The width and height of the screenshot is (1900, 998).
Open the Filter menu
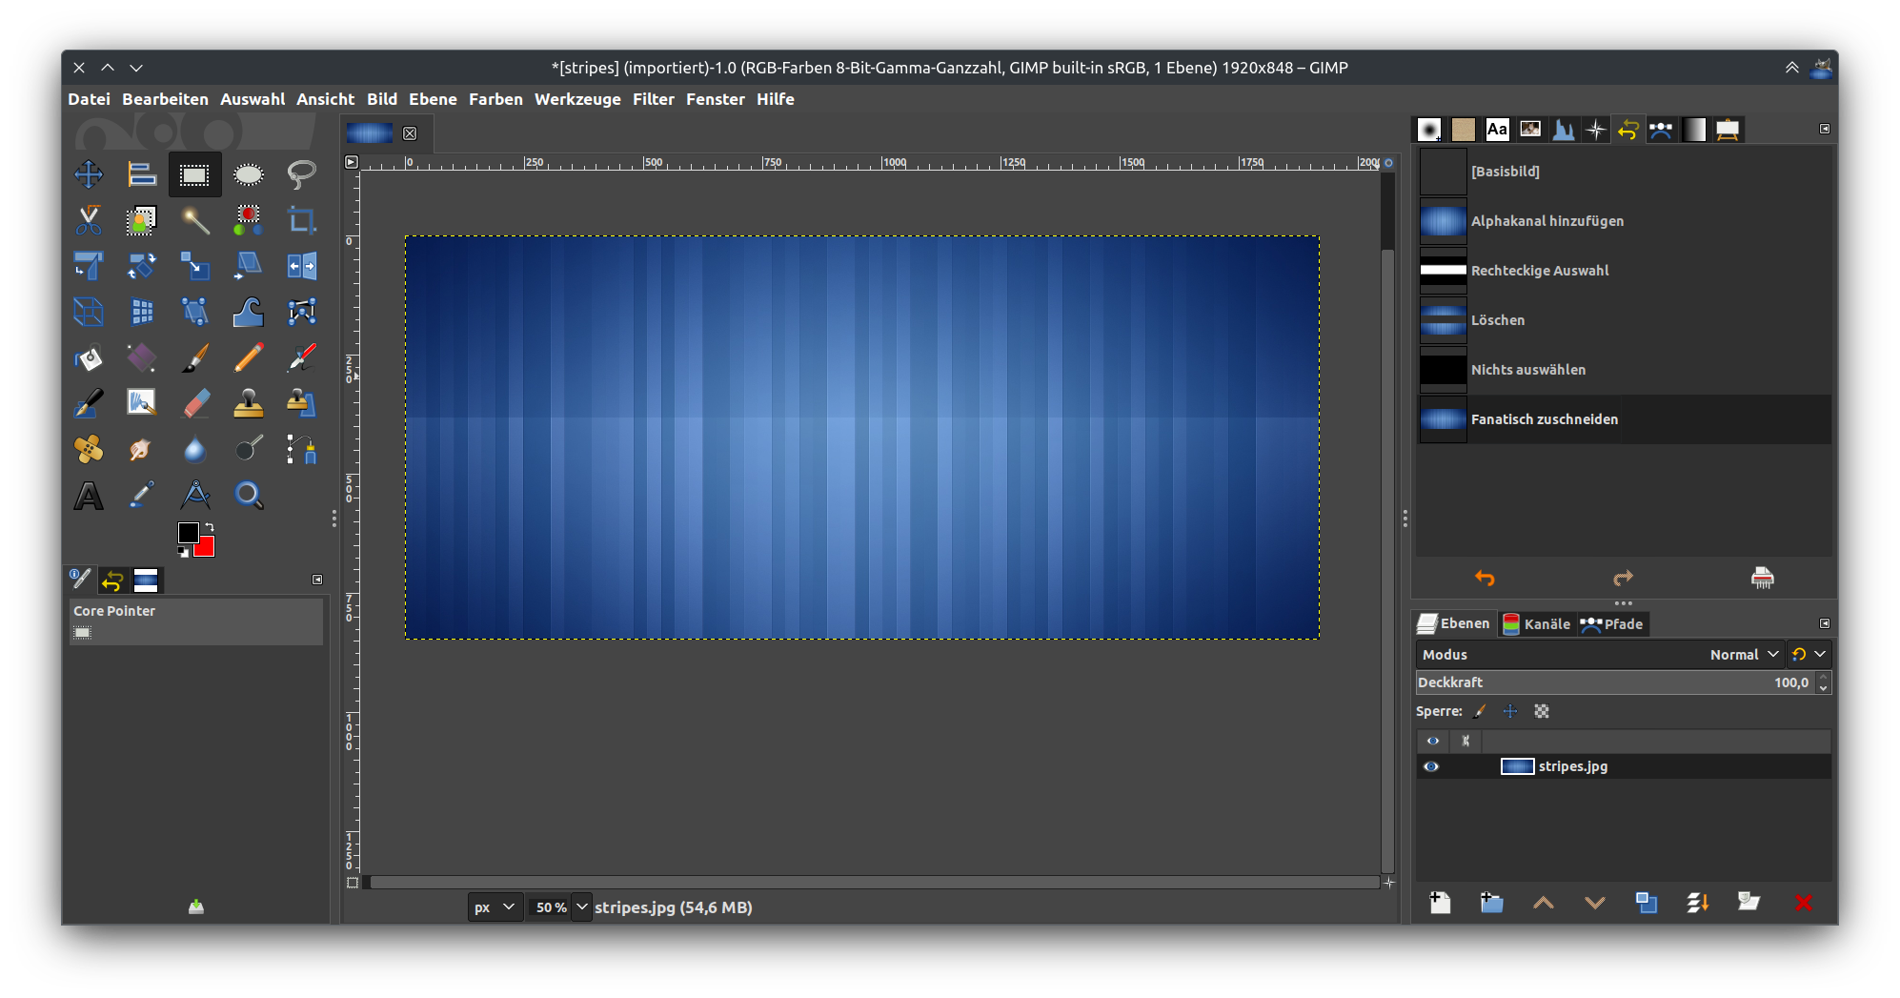click(654, 98)
